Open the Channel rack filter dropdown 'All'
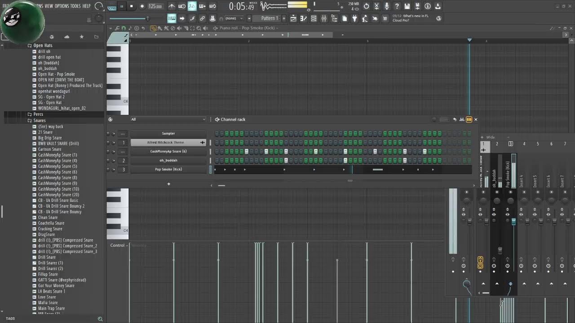Image resolution: width=575 pixels, height=323 pixels. (x=168, y=119)
